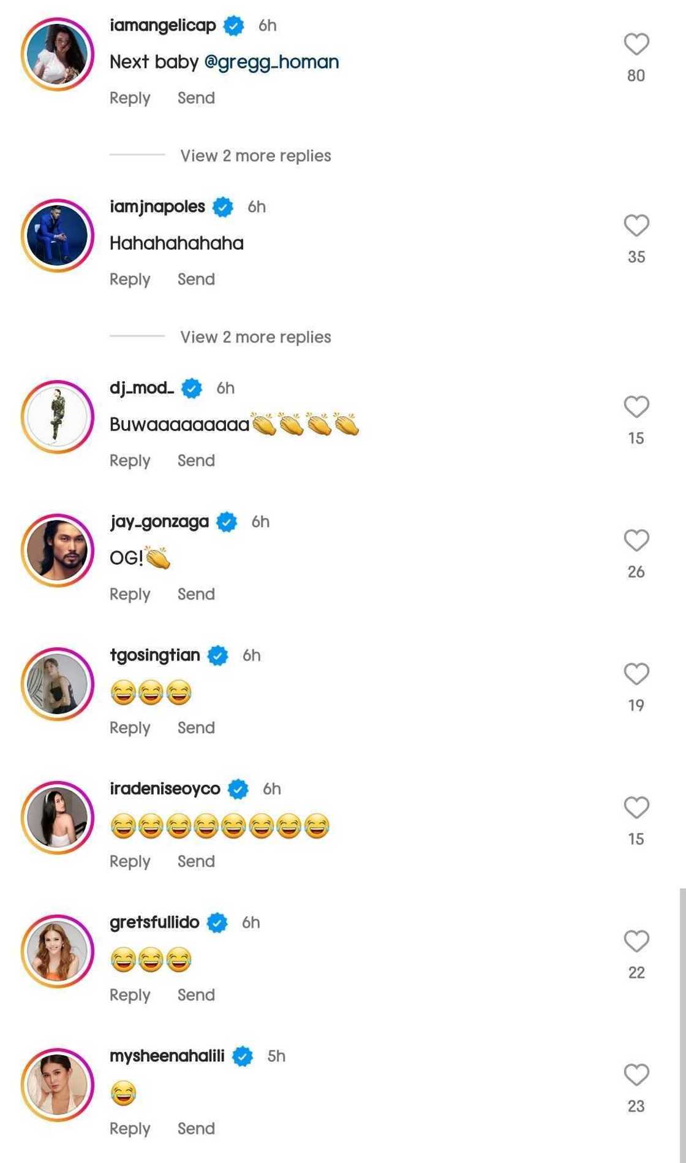The height and width of the screenshot is (1163, 686).
Task: Reply to iradeniseoyco's comment
Action: click(x=130, y=861)
